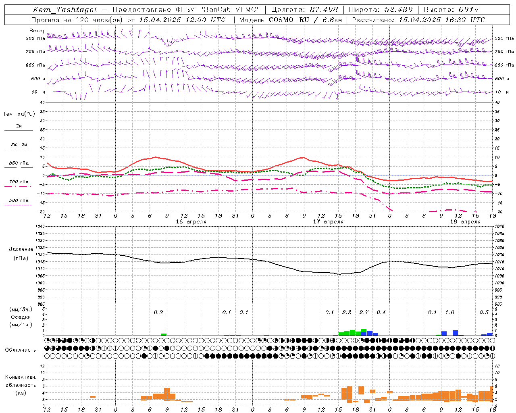Click the 'Облачность' cloud cover label
Image resolution: width=516 pixels, height=413 pixels.
21,350
